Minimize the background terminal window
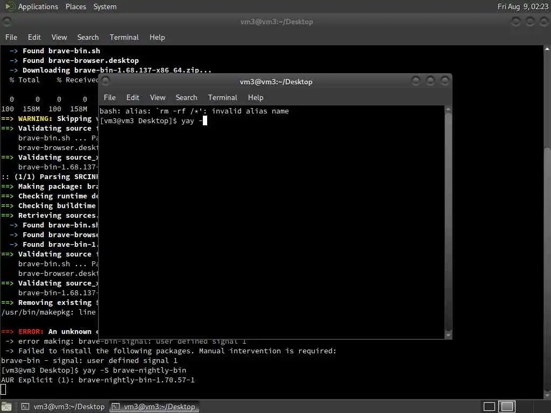This screenshot has width=551, height=413. [x=515, y=22]
